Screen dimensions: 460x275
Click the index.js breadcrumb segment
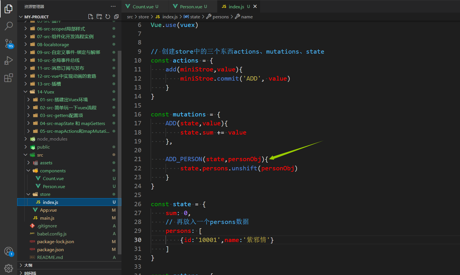click(167, 17)
